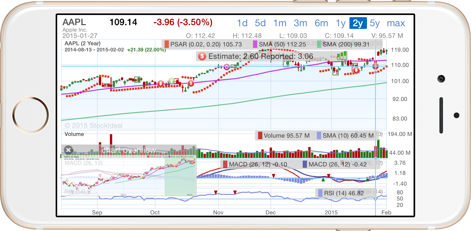Tap the AAPL ticker symbol heading
The image size is (471, 231).
pos(74,22)
